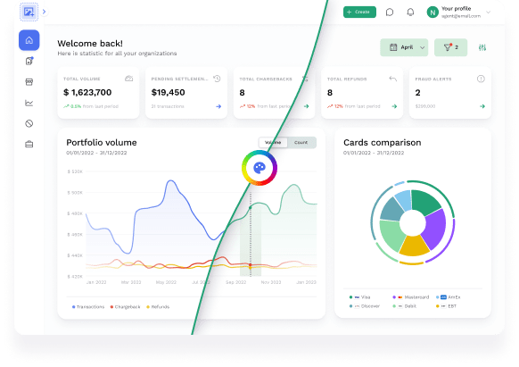Screen dimensions: 519x367
Task: Toggle Mastercard in cards legend
Action: point(410,297)
